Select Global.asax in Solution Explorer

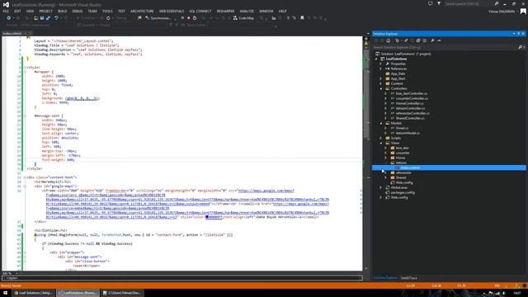pyautogui.click(x=399, y=187)
